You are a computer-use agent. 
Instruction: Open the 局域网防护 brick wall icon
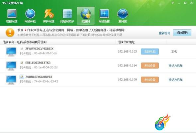coord(67,16)
